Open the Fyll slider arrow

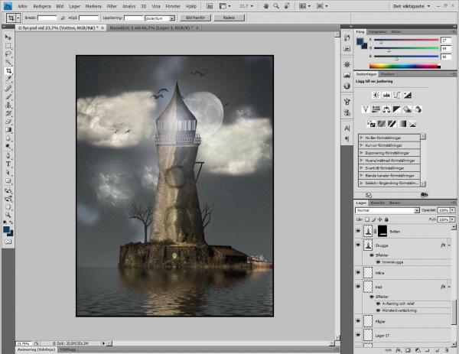453,219
